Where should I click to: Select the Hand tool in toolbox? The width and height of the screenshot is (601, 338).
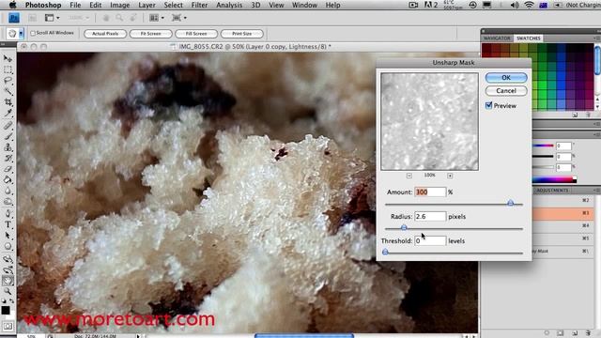(8, 281)
